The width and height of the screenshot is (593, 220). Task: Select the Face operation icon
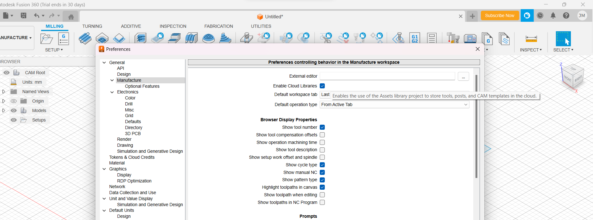pos(119,38)
